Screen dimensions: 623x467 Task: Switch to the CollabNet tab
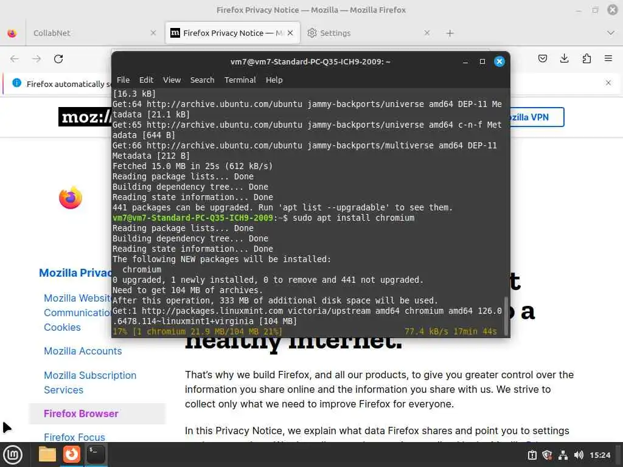[93, 33]
